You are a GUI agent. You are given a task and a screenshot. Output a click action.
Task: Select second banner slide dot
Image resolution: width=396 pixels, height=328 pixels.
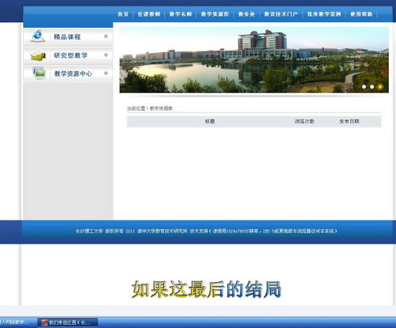[372, 86]
